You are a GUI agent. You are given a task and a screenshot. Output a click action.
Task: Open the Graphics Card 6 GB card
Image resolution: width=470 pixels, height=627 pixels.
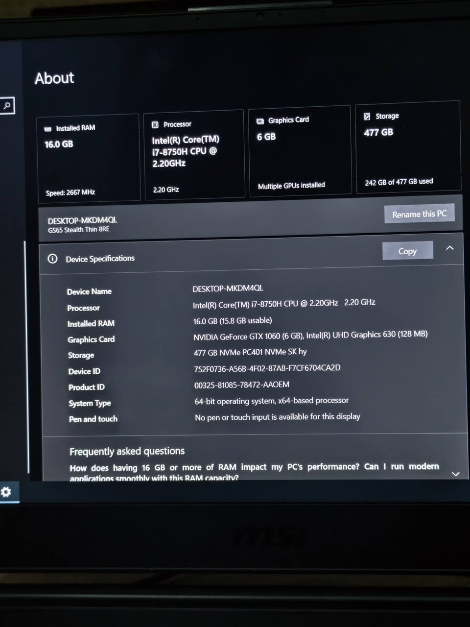click(300, 151)
